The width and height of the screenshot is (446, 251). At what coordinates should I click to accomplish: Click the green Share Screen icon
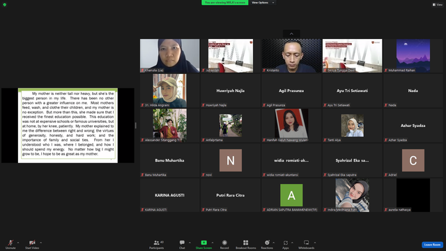pyautogui.click(x=203, y=243)
